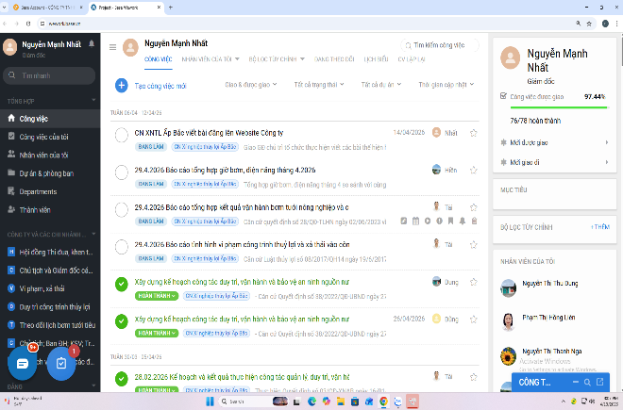The image size is (623, 410).
Task: Star the CN XNTL Ấp Bắc task
Action: 474,133
